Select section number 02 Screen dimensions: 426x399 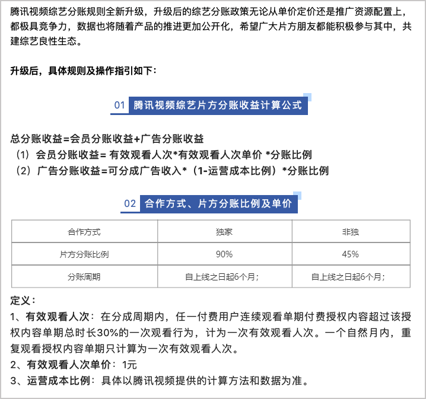(130, 204)
